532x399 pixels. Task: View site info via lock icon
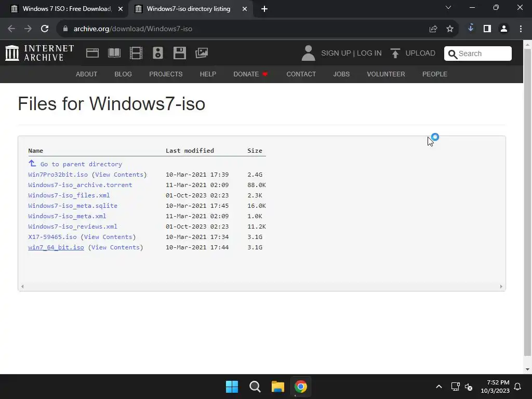point(65,29)
